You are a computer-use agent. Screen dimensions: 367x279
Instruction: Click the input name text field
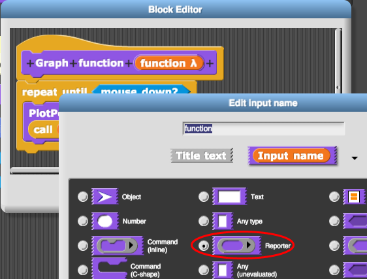(x=264, y=129)
